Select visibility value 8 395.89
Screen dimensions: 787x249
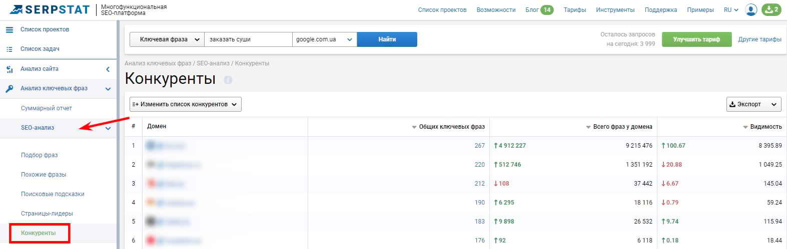pos(770,146)
